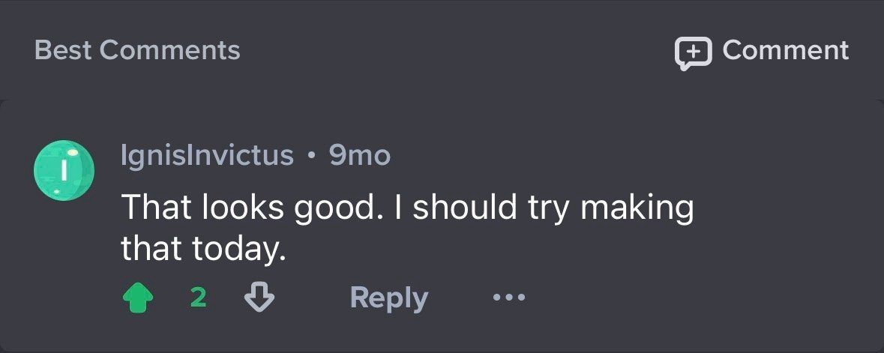Upvote the IgnisInvictus comment
The image size is (884, 353).
136,298
